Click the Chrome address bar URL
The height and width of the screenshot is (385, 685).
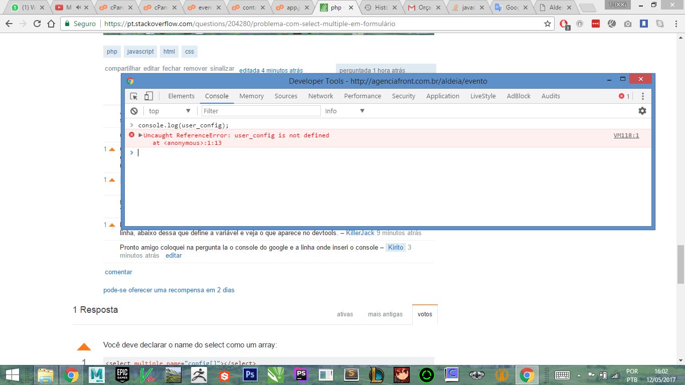click(250, 24)
